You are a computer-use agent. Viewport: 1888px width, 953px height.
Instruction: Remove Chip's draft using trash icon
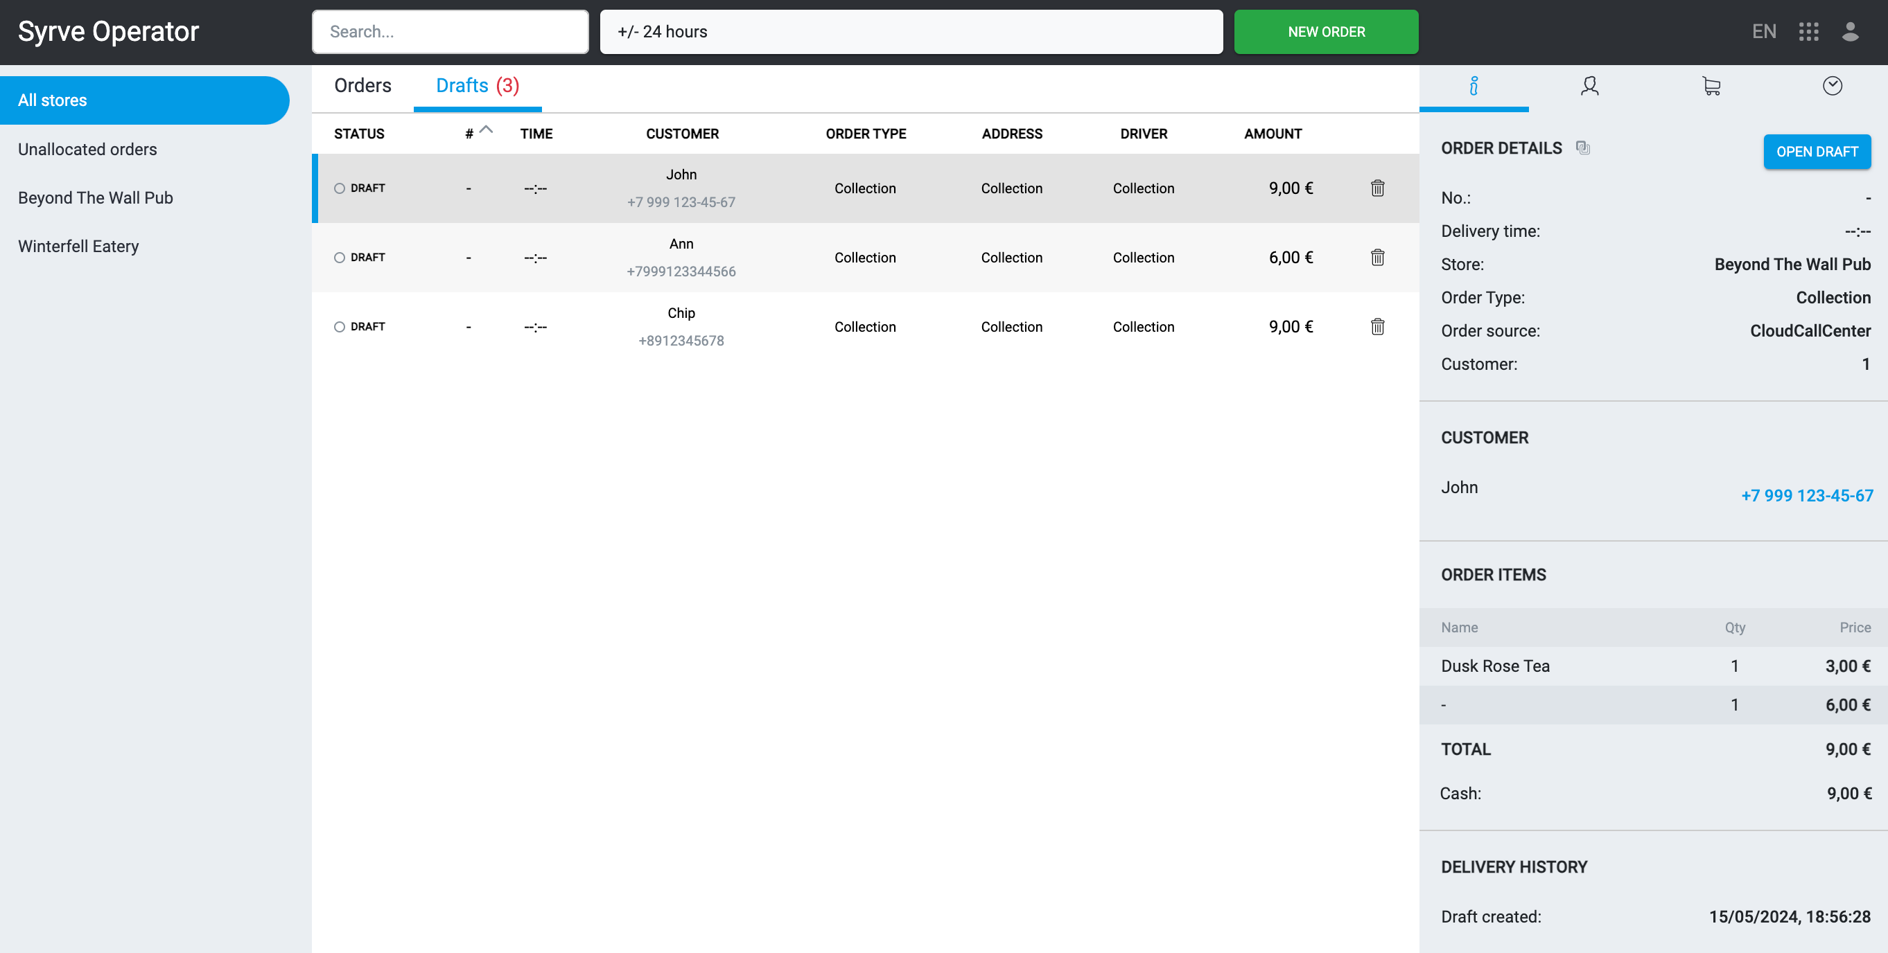click(x=1377, y=327)
